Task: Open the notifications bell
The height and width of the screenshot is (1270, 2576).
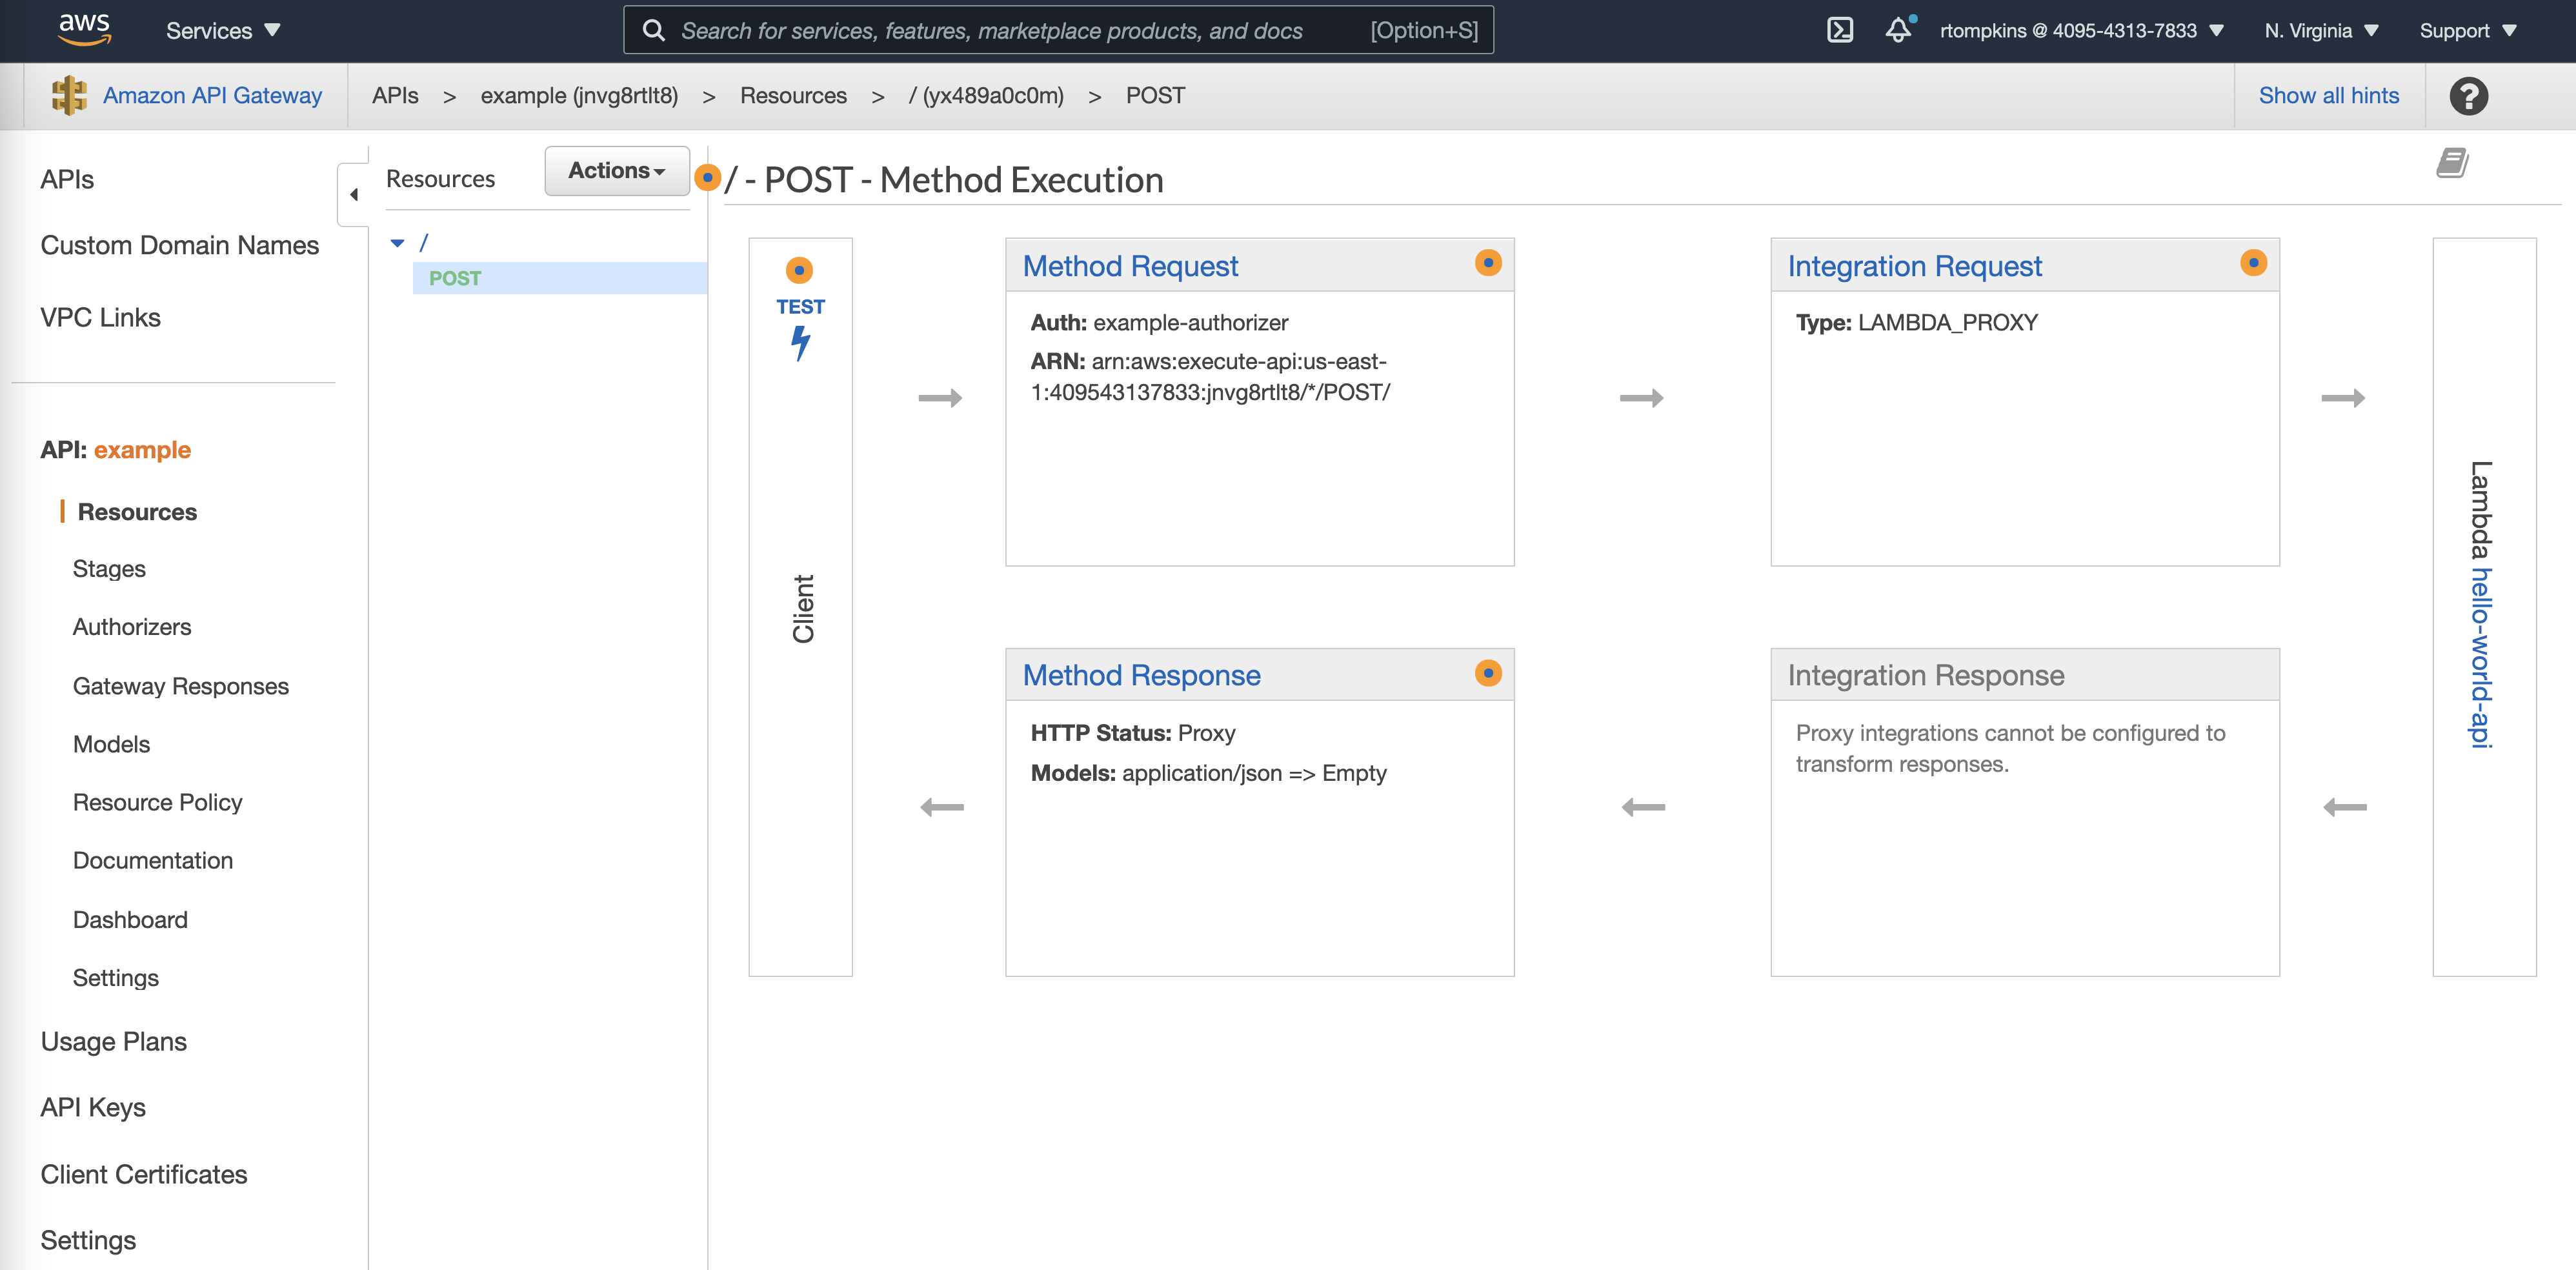Action: coord(1898,30)
